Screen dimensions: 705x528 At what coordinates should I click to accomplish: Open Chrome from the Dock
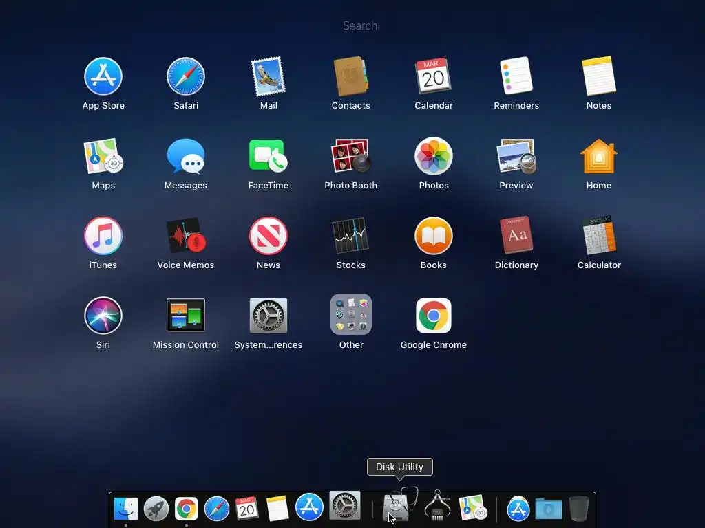click(x=186, y=509)
